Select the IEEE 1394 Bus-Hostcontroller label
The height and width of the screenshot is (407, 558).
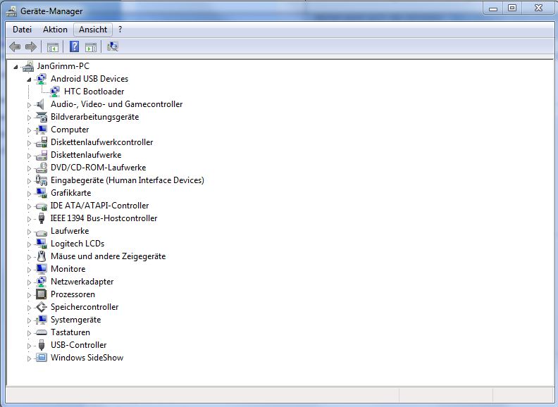pyautogui.click(x=104, y=218)
